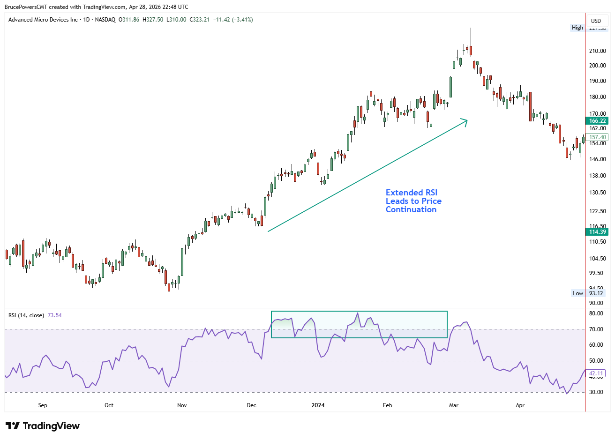Click the 157.40 price label
This screenshot has height=440, width=615.
[598, 137]
